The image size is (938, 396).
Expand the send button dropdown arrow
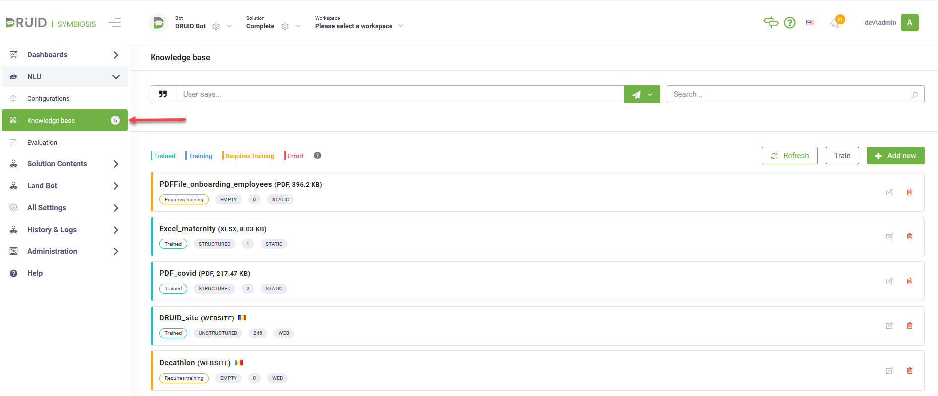coord(650,95)
